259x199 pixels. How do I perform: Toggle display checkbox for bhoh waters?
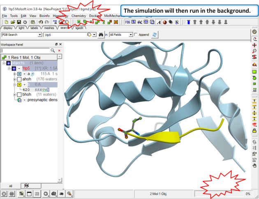coord(19,95)
